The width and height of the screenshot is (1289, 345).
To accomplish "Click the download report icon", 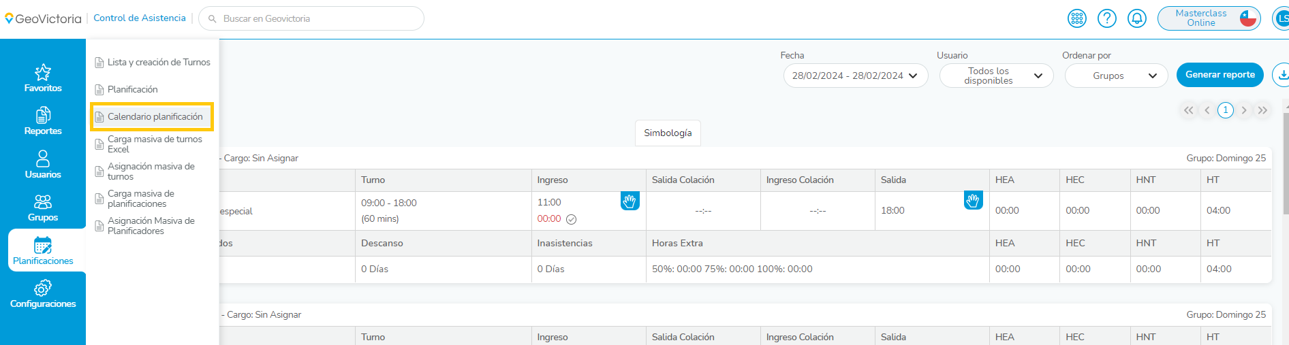I will (x=1282, y=75).
